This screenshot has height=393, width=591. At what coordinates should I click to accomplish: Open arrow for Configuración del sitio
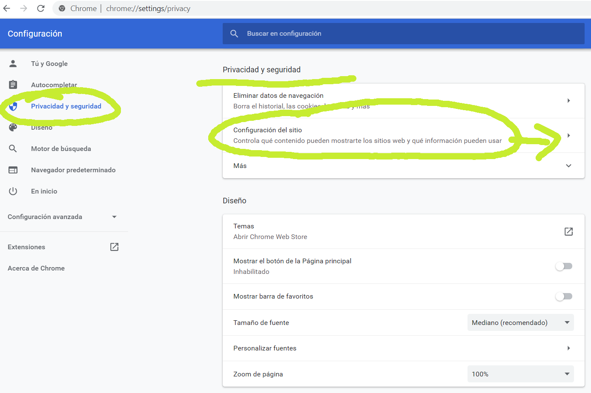pyautogui.click(x=569, y=136)
